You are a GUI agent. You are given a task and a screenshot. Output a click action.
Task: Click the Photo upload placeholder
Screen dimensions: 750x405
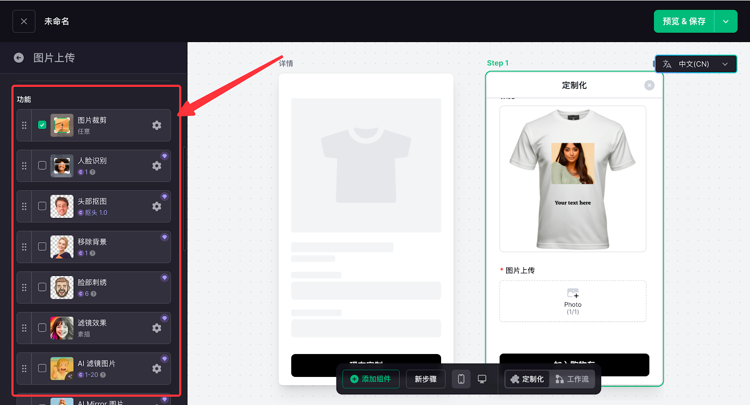572,301
